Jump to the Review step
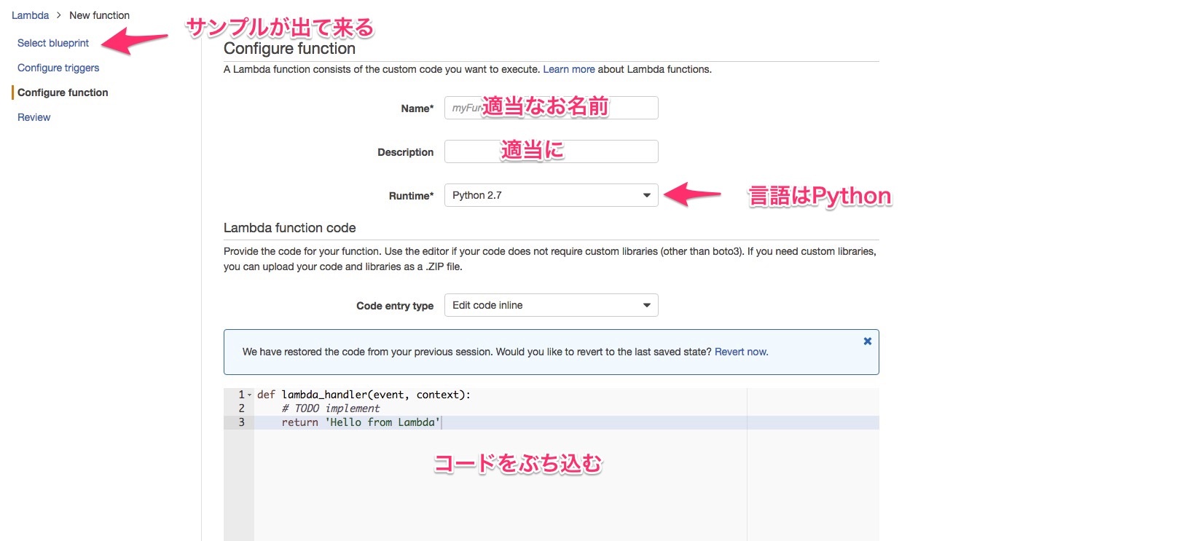The image size is (1189, 541). pos(34,117)
